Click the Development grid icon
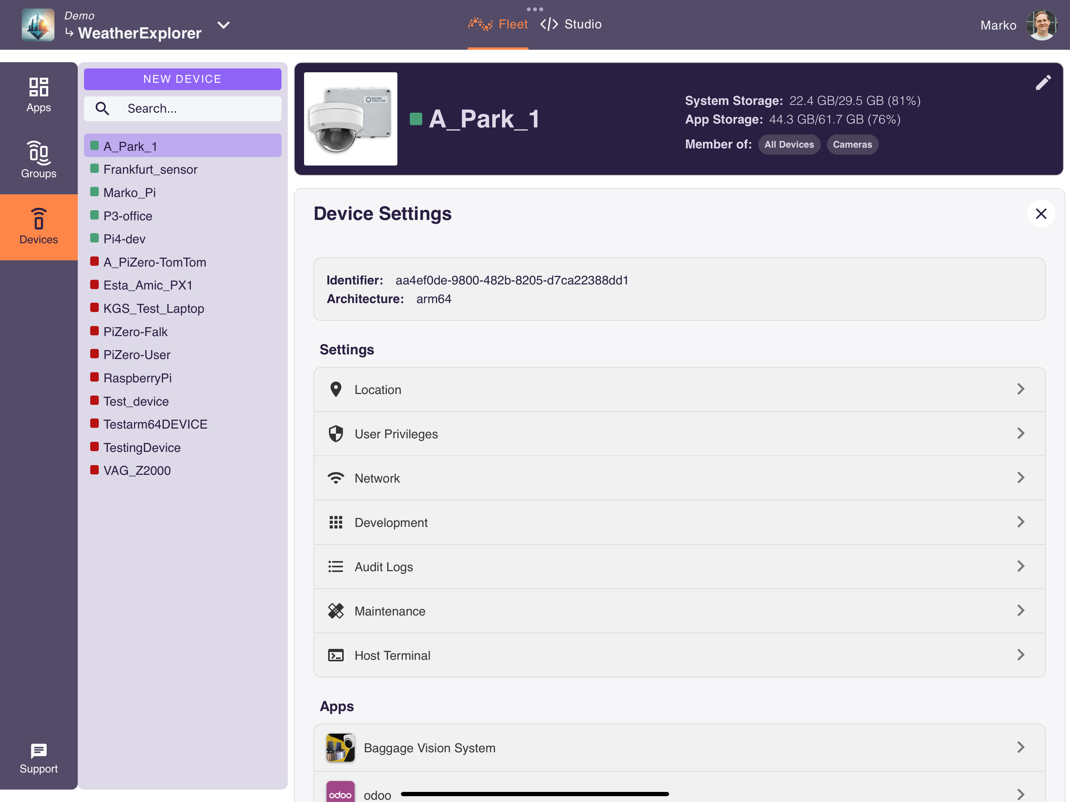1070x802 pixels. [x=335, y=522]
